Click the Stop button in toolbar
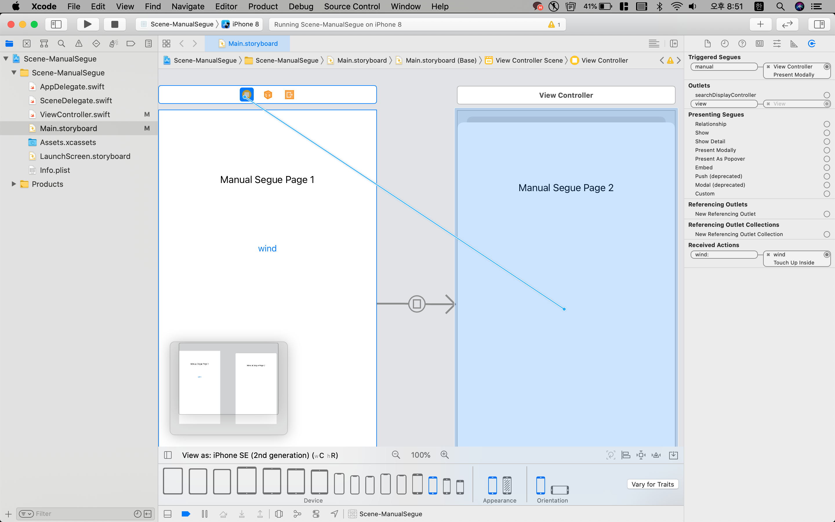This screenshot has width=835, height=522. 115,24
